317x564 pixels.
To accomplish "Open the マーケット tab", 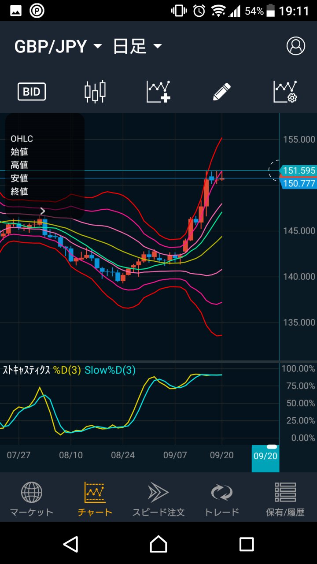I will (32, 499).
